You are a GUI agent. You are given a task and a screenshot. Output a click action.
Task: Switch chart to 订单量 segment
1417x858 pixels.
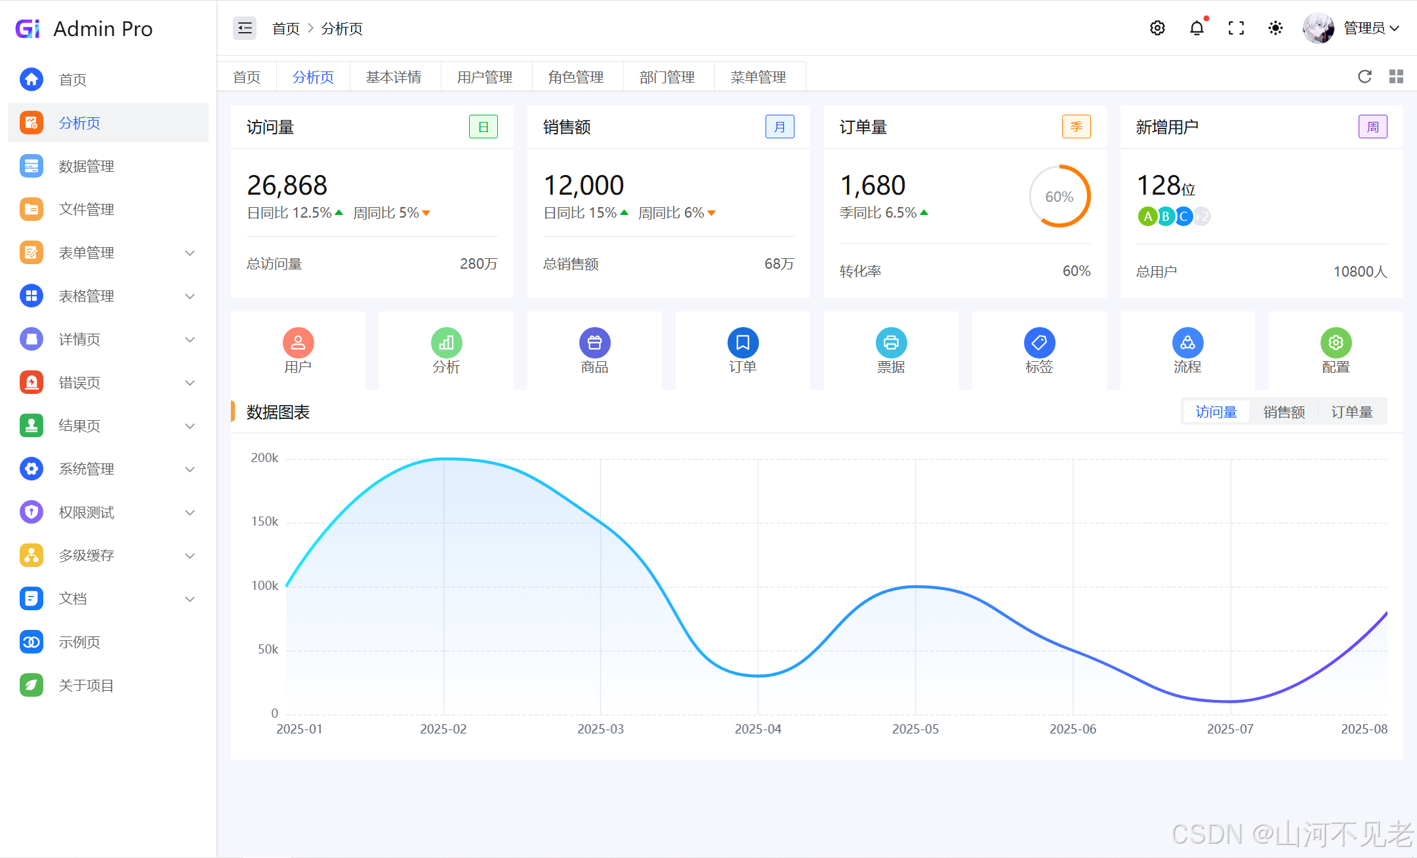(1351, 412)
